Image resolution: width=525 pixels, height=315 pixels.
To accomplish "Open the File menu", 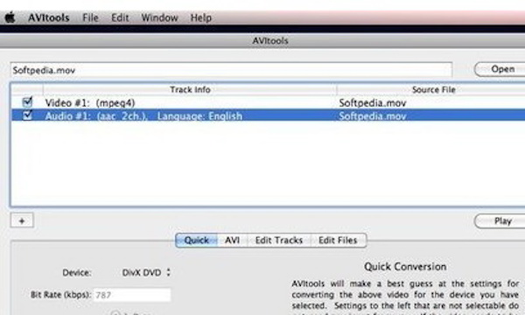I will tap(90, 17).
